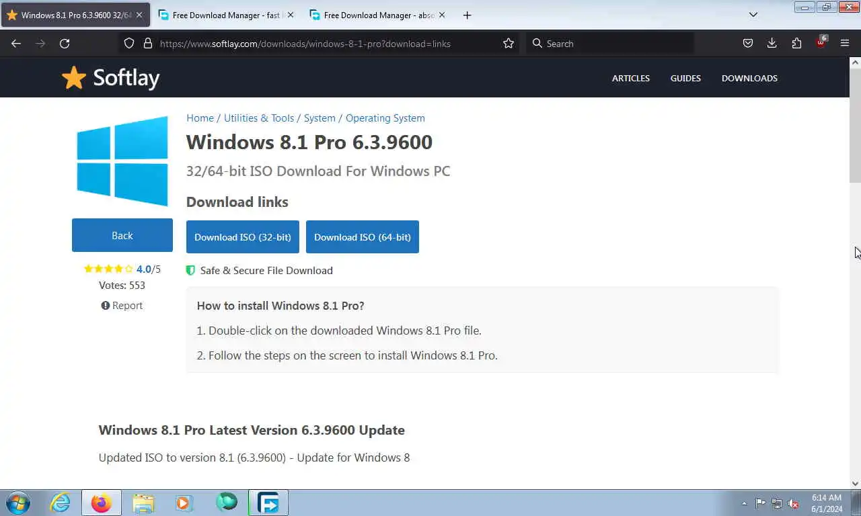Open DOWNLOADS in site navigation
Screen dimensions: 861x516
point(749,79)
